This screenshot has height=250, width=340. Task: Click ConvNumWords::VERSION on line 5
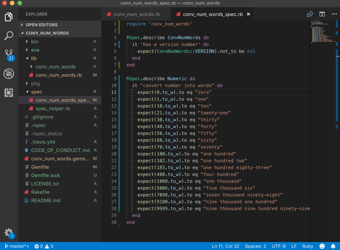tap(185, 51)
